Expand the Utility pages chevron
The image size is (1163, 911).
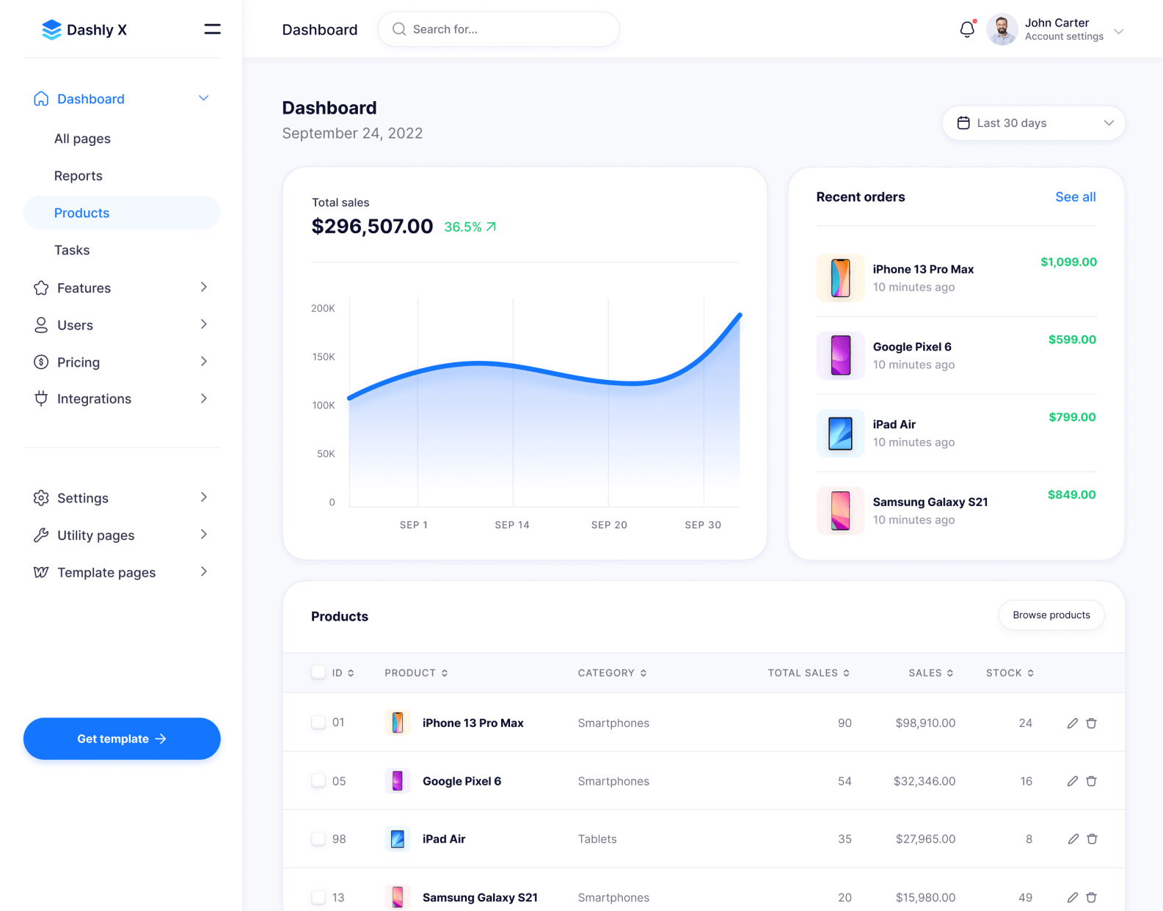(x=204, y=535)
